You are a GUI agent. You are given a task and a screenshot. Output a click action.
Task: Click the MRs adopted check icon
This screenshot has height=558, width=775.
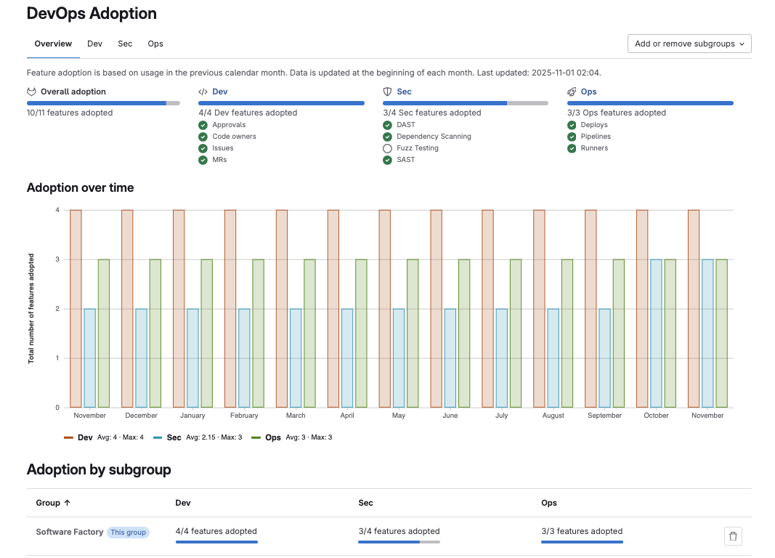tap(203, 160)
